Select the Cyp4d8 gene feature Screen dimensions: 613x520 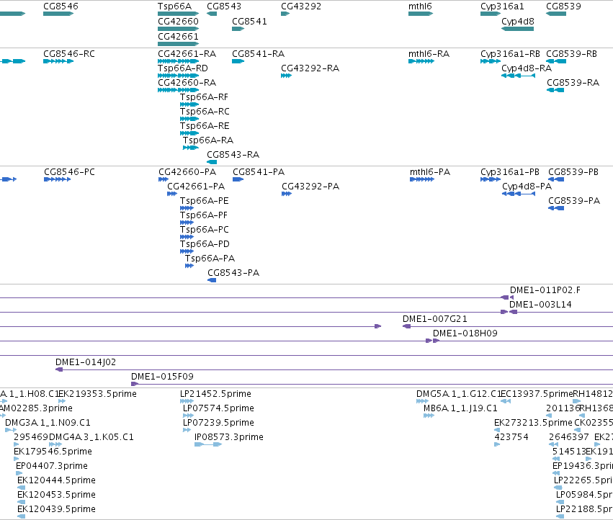518,29
